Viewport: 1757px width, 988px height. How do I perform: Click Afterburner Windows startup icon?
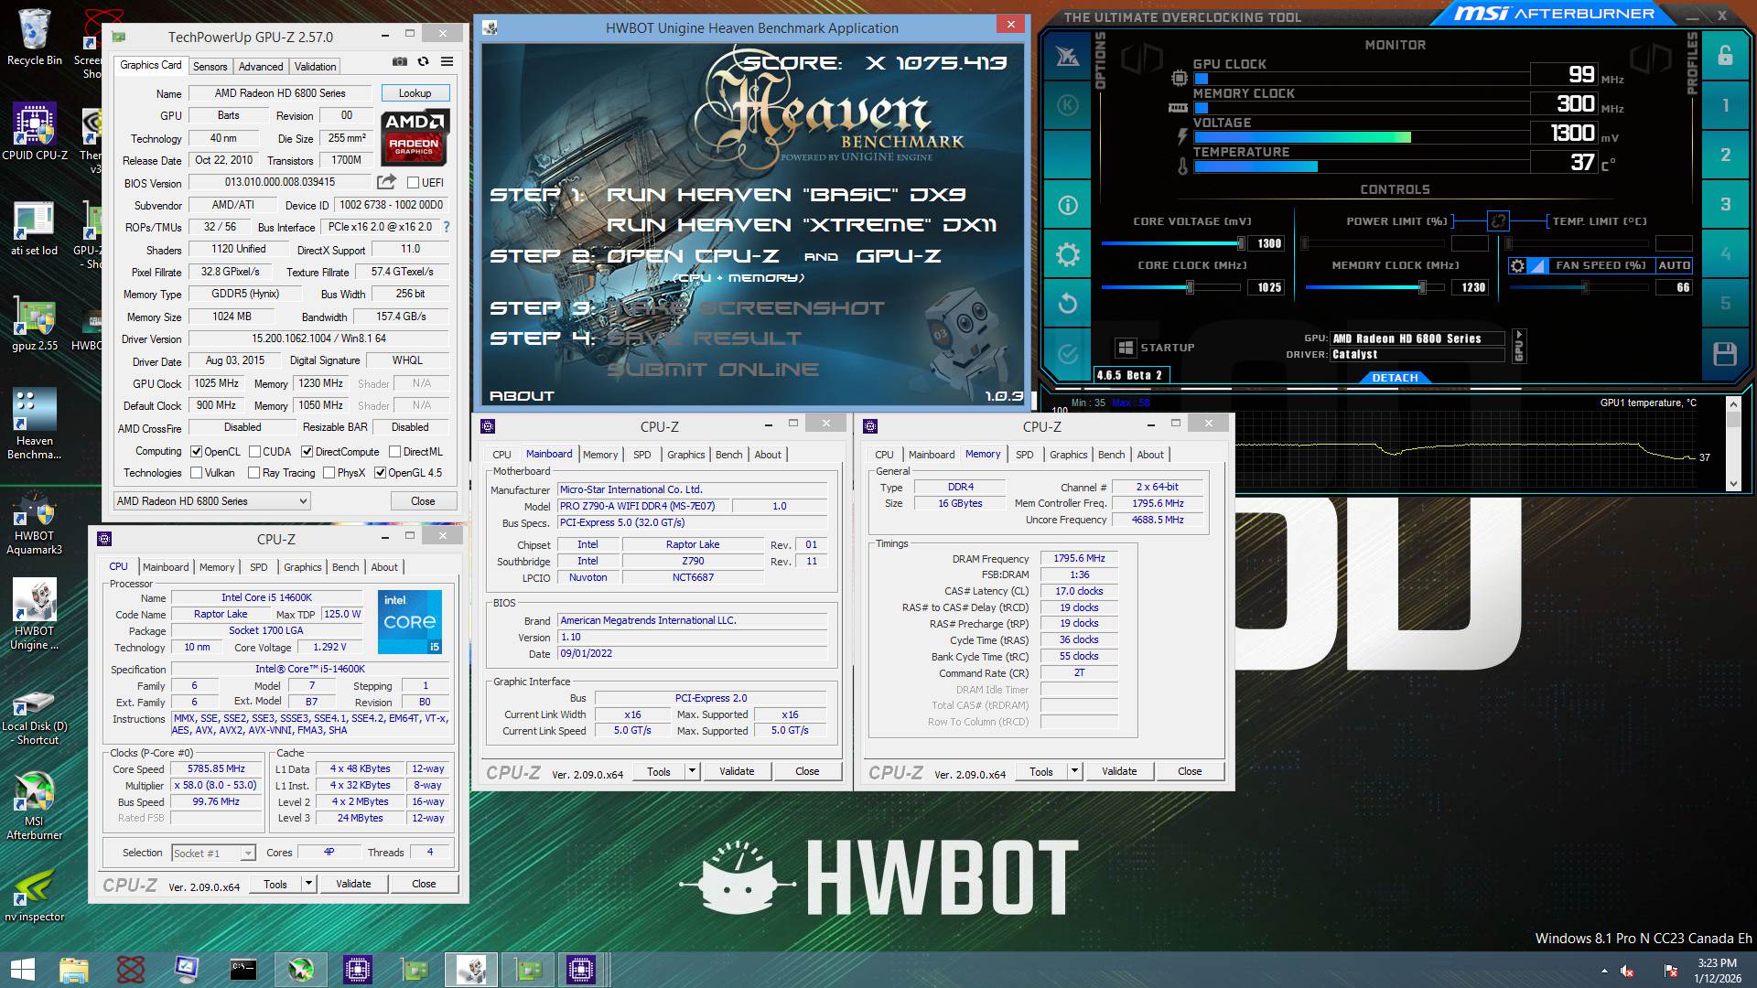click(x=1125, y=348)
